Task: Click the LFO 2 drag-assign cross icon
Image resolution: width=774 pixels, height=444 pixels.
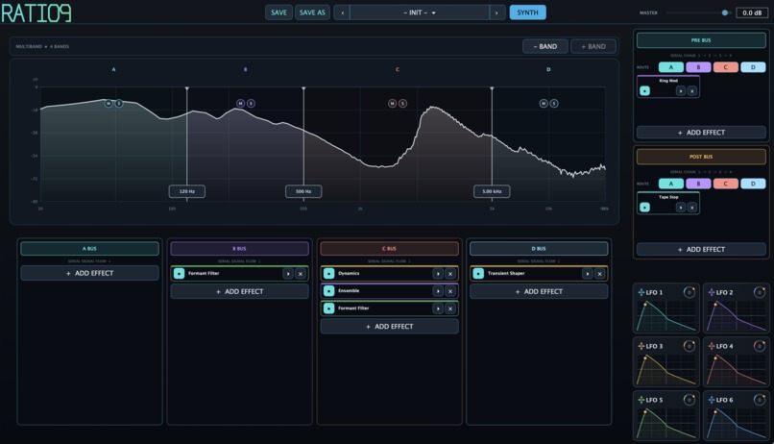Action: click(x=712, y=292)
